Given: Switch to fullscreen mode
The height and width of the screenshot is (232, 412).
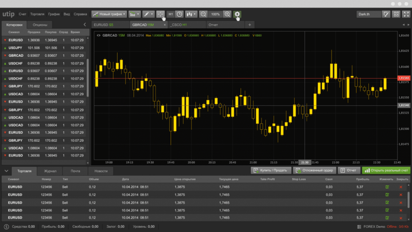Looking at the screenshot, I should point(406,14).
